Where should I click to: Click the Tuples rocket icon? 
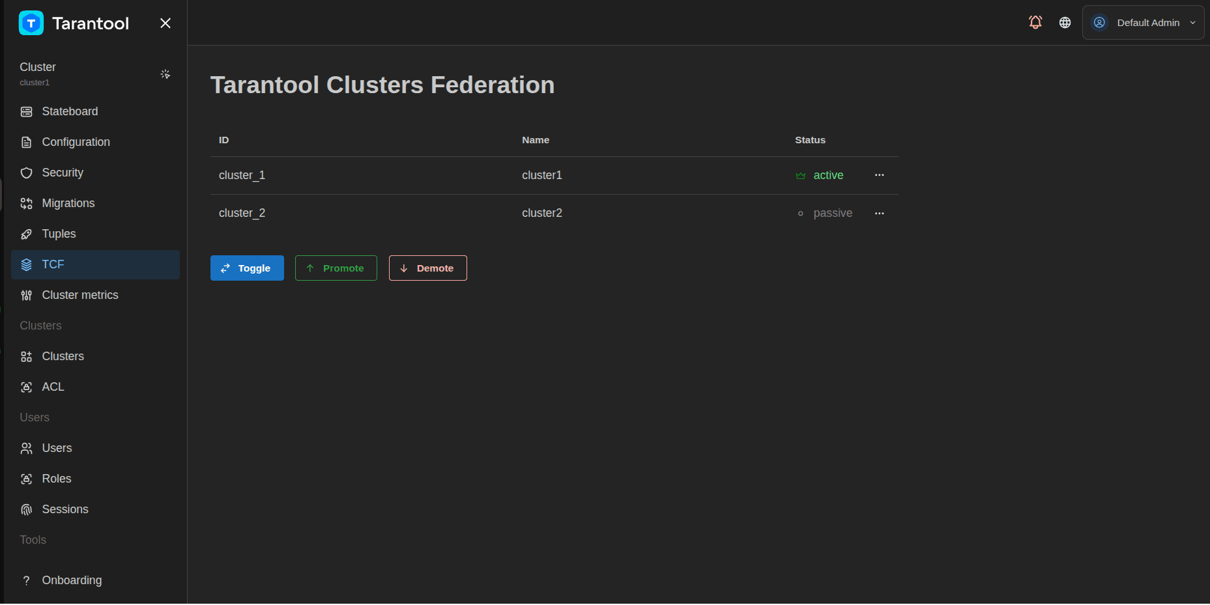coord(26,234)
